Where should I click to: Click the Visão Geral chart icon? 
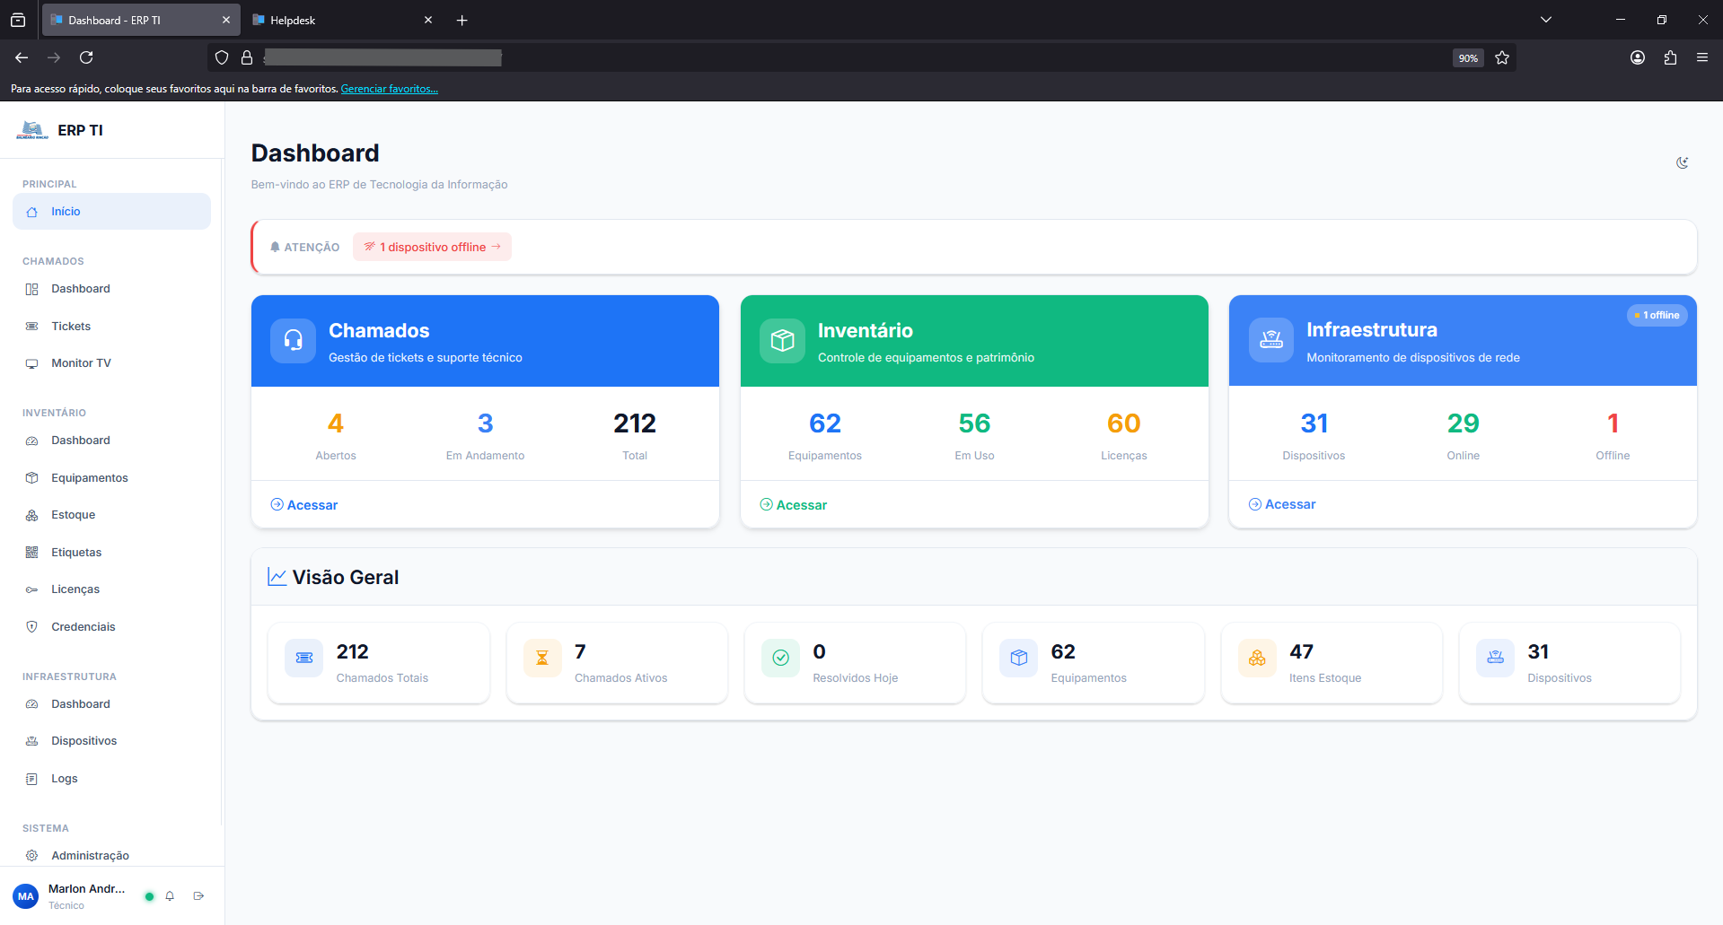click(x=277, y=577)
